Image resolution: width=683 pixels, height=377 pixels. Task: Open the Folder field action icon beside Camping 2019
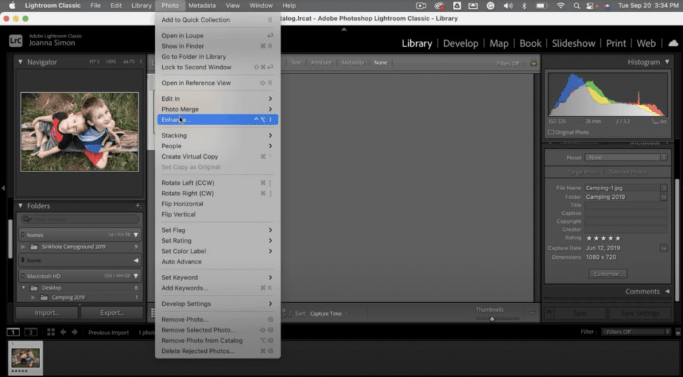click(x=664, y=197)
